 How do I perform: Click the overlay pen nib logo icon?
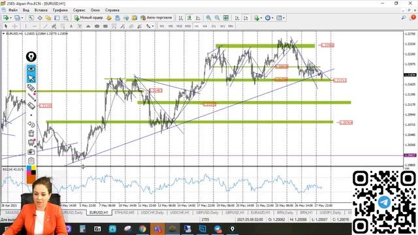coord(31,57)
